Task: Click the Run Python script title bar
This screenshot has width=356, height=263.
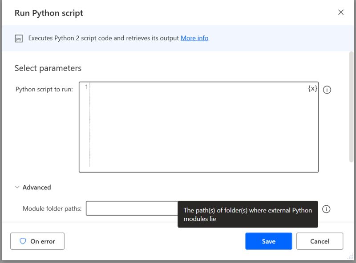Action: coord(49,13)
